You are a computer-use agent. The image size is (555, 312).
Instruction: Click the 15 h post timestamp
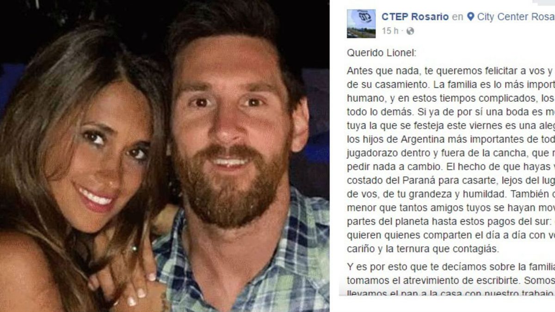[390, 31]
